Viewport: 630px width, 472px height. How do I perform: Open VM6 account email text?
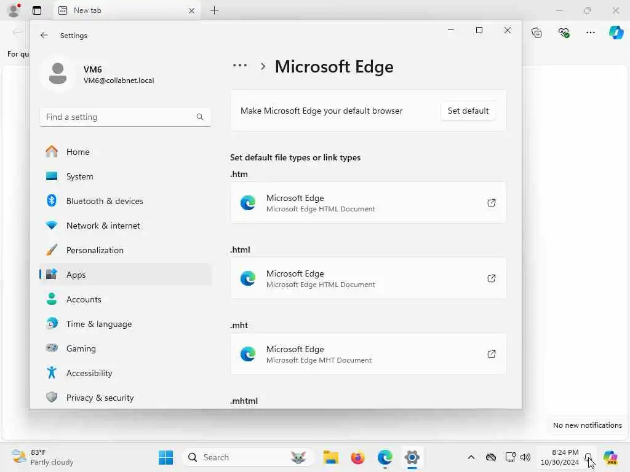(x=119, y=81)
